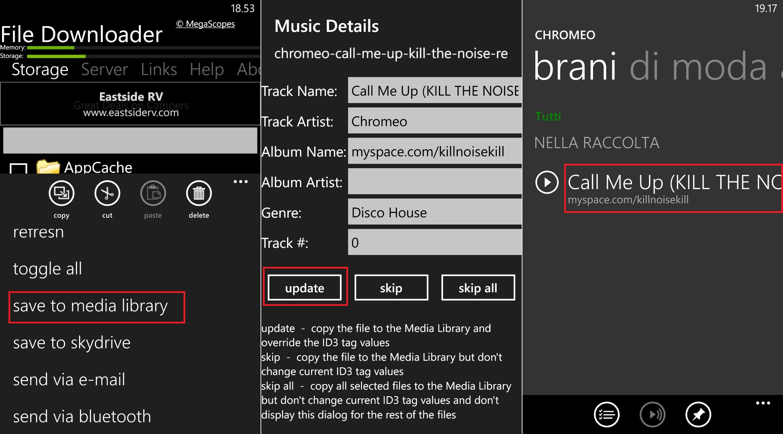Open the ellipsis menu in music app bar
The height and width of the screenshot is (434, 783).
pyautogui.click(x=763, y=403)
